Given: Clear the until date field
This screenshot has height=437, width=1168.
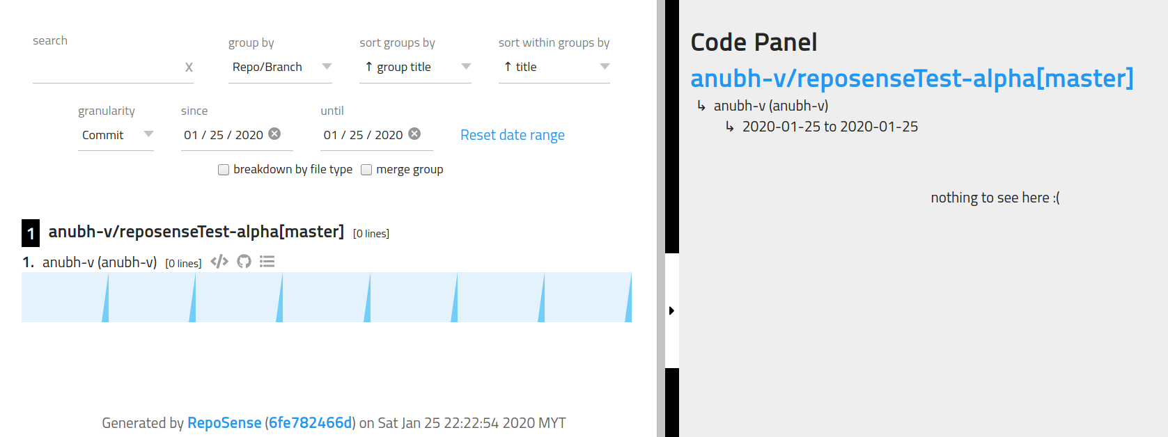Looking at the screenshot, I should click(x=414, y=133).
